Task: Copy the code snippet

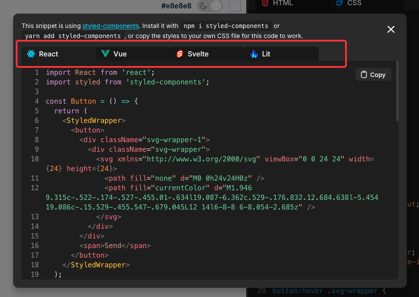Action: (x=374, y=75)
